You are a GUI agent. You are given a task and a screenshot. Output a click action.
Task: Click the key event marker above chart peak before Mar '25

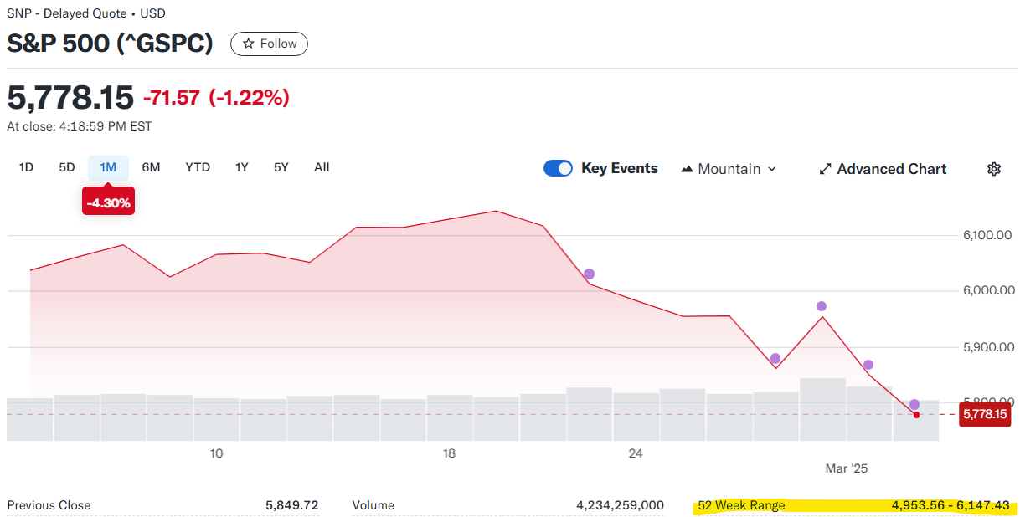point(822,306)
